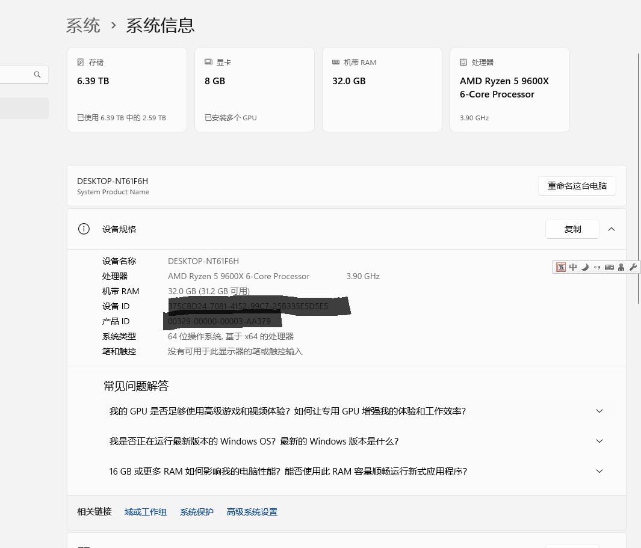Click the 已使用 6.39 TB 中的 2.59 TB text
The height and width of the screenshot is (548, 641).
point(122,118)
